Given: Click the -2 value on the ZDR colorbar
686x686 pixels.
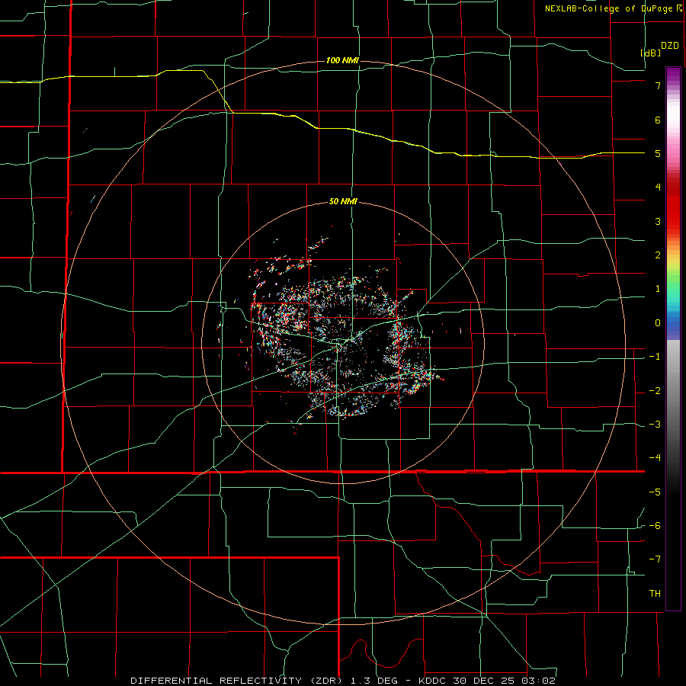Looking at the screenshot, I should pyautogui.click(x=655, y=391).
